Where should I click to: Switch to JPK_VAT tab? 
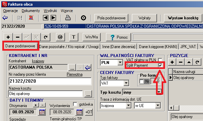click(x=188, y=47)
